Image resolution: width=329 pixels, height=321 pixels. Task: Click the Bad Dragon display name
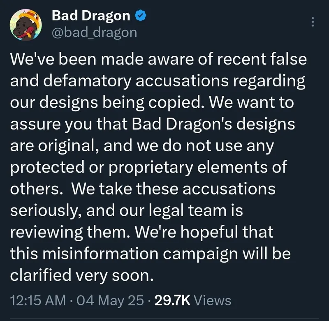pos(91,16)
